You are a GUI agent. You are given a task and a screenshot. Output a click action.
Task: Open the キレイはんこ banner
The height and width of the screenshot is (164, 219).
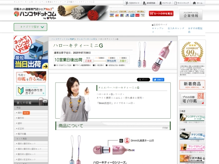(192, 147)
